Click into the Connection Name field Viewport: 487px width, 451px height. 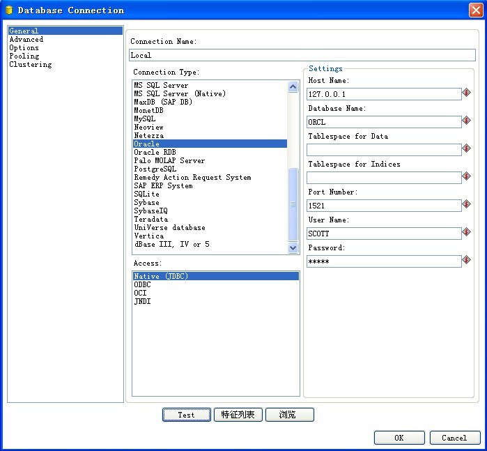pyautogui.click(x=302, y=55)
